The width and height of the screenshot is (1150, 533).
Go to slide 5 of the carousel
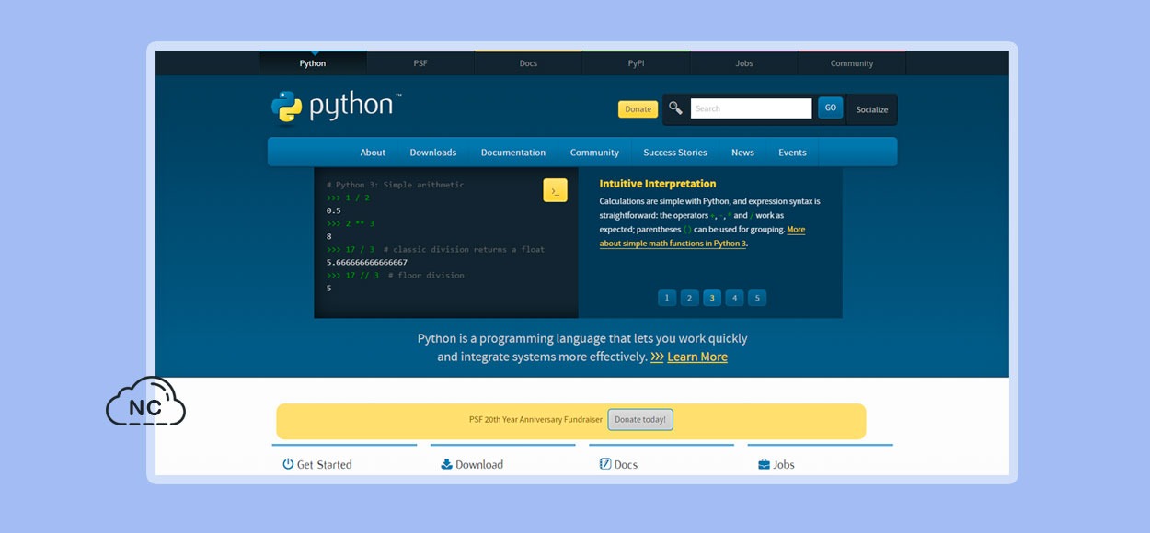(x=756, y=298)
